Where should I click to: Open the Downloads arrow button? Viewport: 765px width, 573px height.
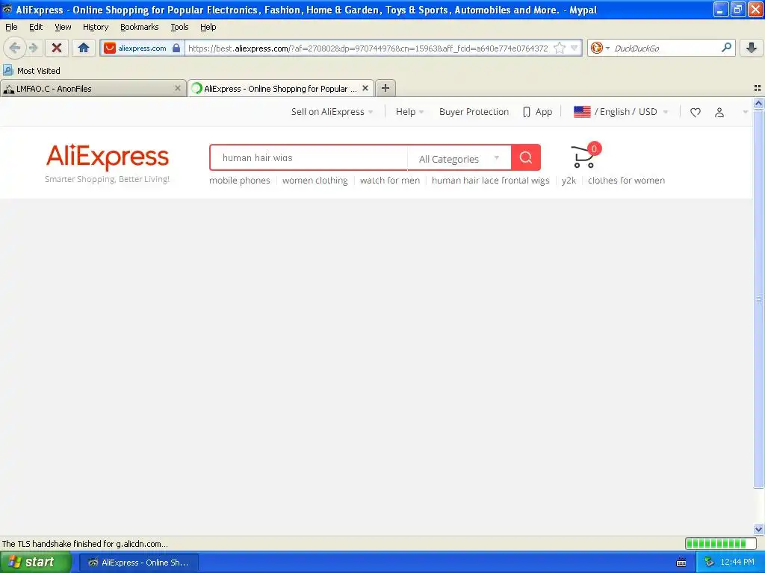[x=752, y=48]
